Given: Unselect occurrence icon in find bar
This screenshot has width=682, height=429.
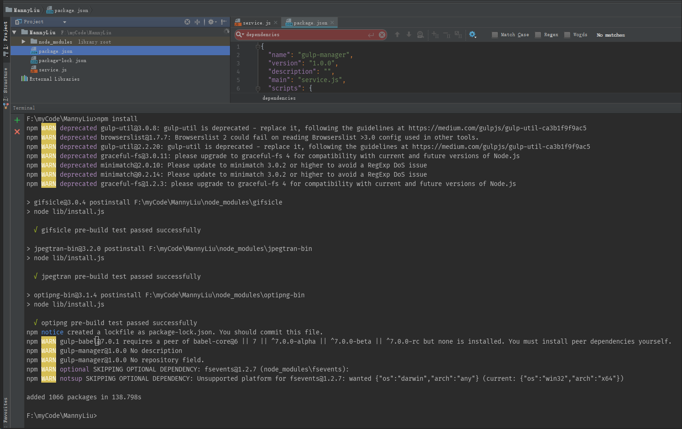Looking at the screenshot, I should coord(446,34).
